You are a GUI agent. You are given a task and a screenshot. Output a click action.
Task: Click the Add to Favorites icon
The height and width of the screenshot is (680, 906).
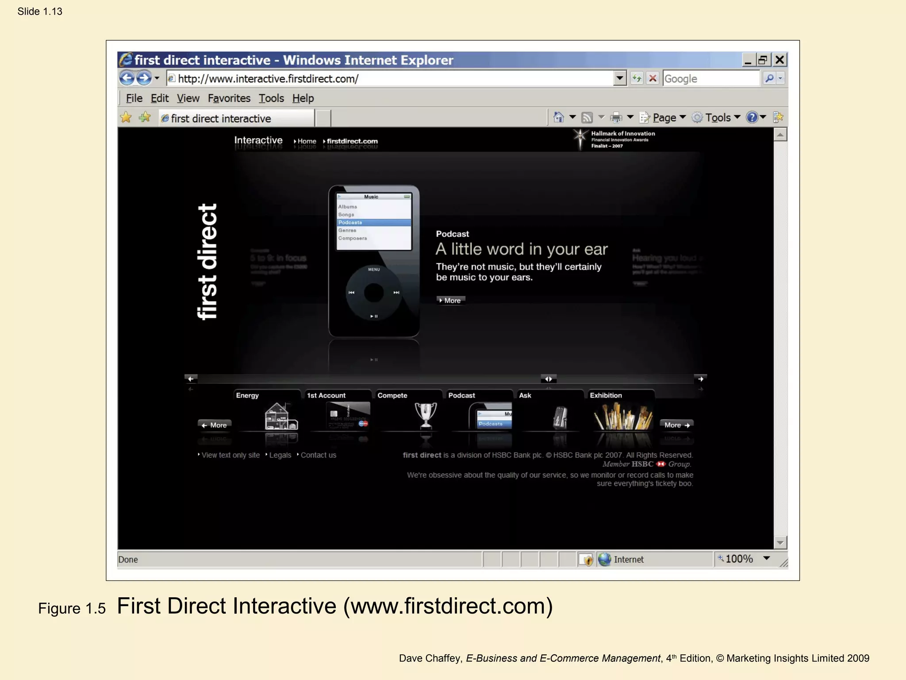(x=145, y=117)
